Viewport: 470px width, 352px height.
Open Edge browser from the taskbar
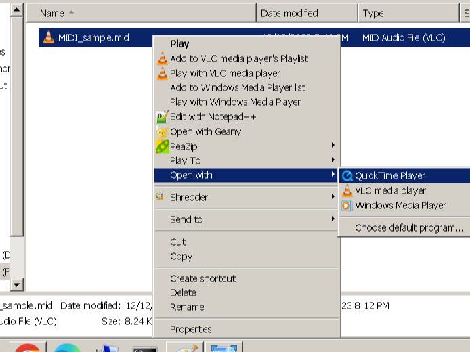tap(67, 347)
